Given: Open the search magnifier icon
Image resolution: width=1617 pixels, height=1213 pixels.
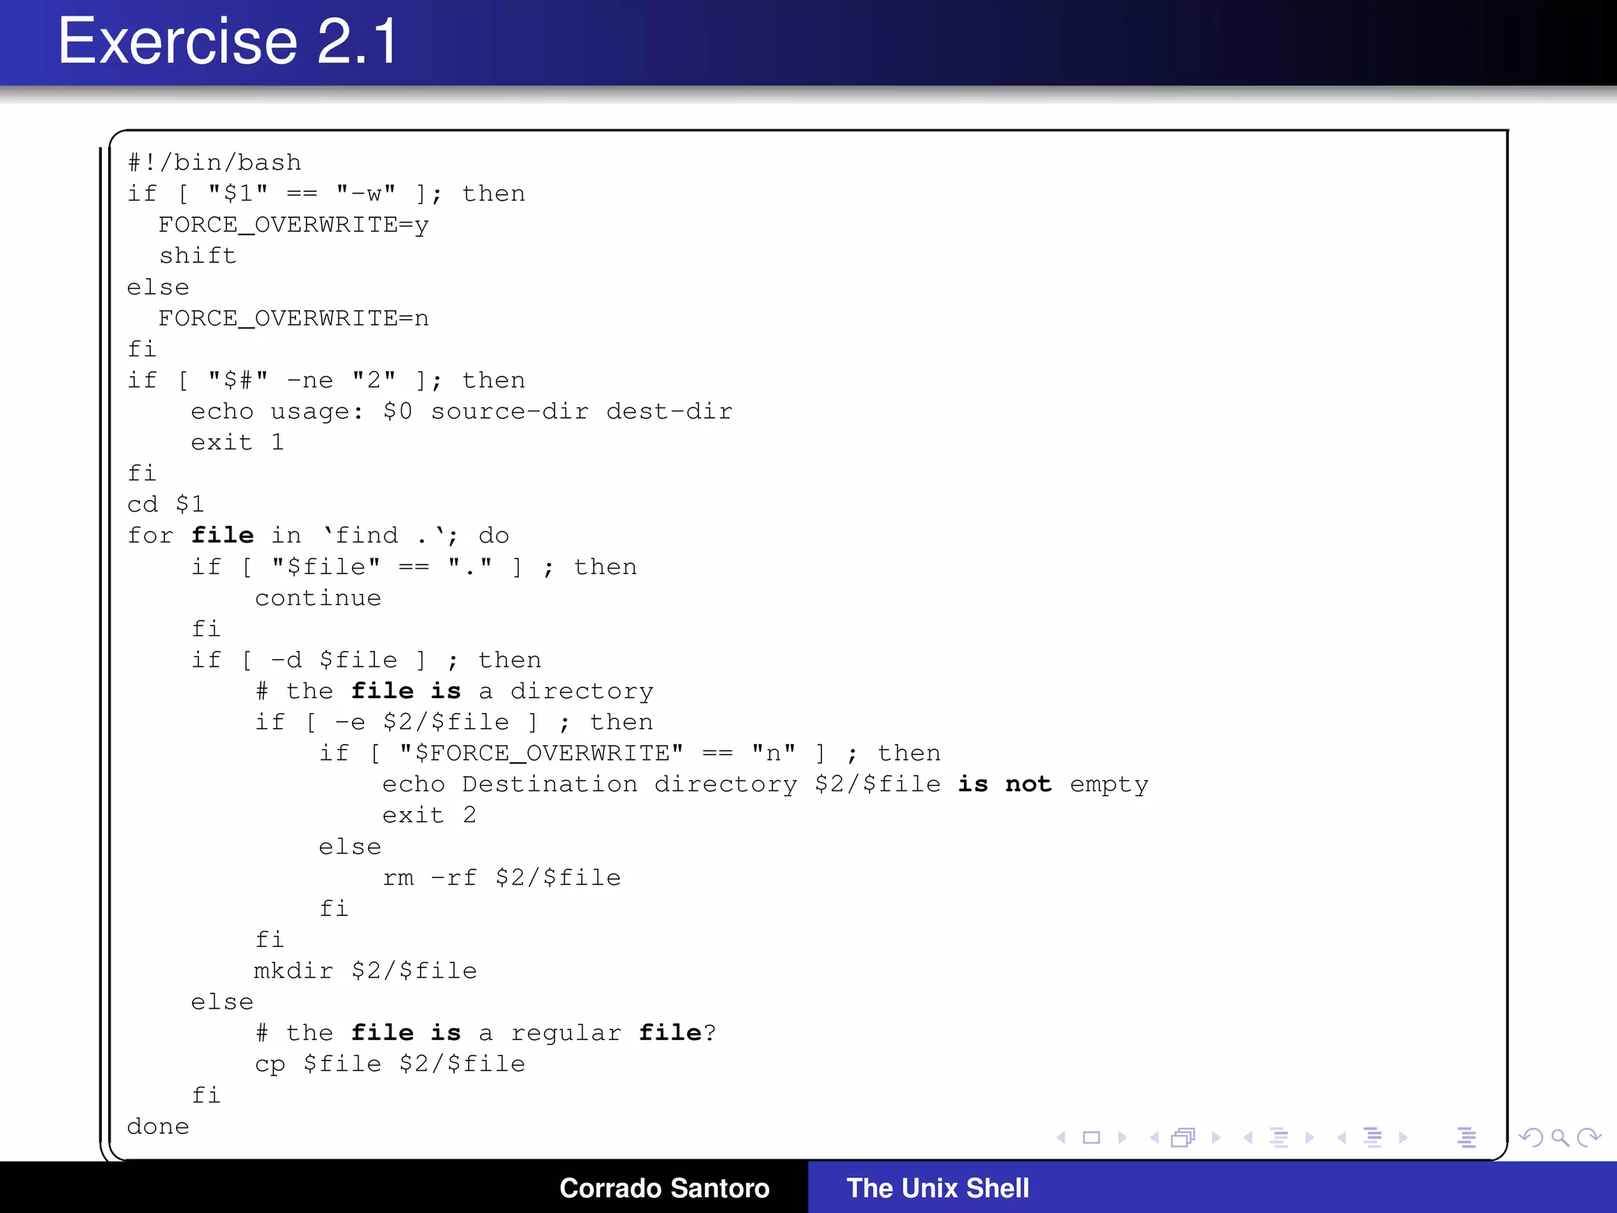Looking at the screenshot, I should point(1559,1137).
